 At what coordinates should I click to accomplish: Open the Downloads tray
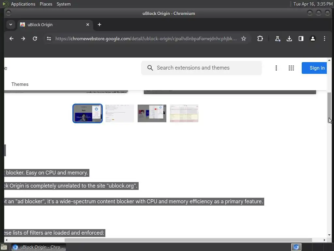(x=289, y=39)
